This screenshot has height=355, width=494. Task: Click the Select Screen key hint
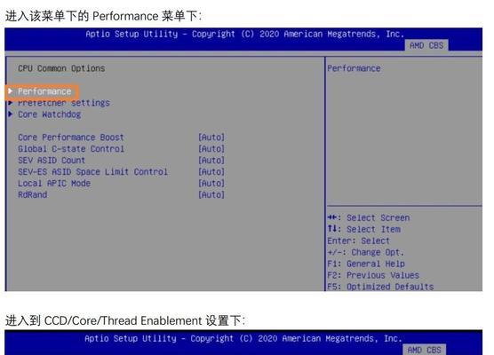369,217
